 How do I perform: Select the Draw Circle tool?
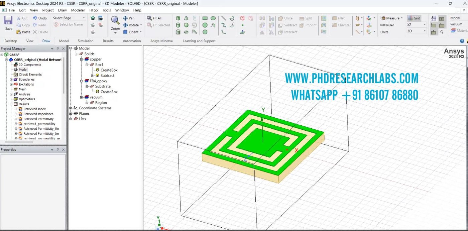205,25
